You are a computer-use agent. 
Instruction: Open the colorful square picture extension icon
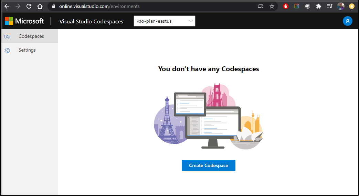tap(296, 6)
